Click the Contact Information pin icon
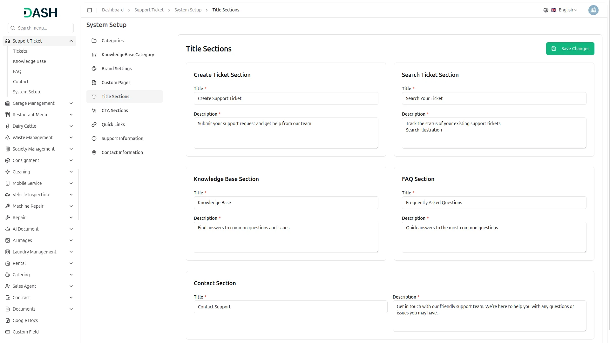610x343 pixels. (x=94, y=152)
